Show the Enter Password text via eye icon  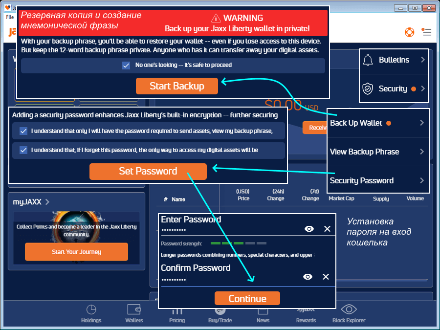click(309, 229)
